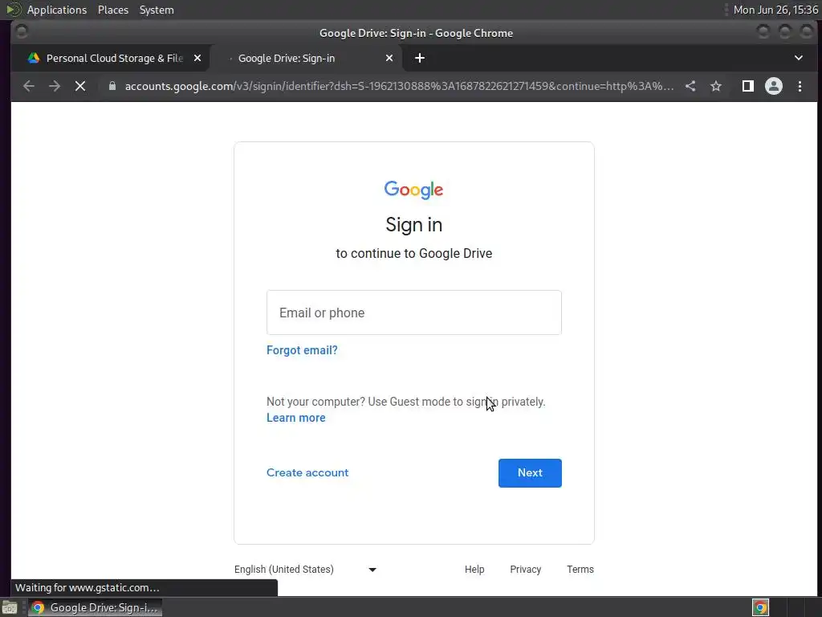This screenshot has width=822, height=617.
Task: Click the blue Next button
Action: point(530,473)
